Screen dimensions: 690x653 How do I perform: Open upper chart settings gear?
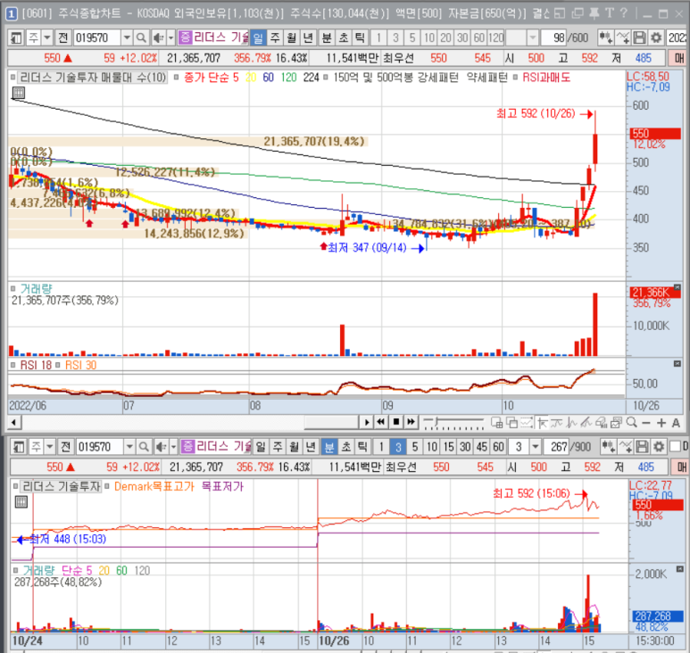656,37
